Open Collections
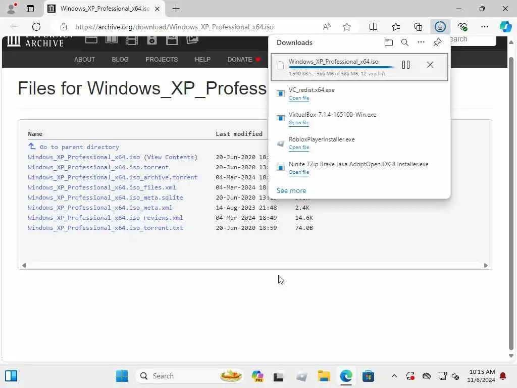 pyautogui.click(x=418, y=27)
